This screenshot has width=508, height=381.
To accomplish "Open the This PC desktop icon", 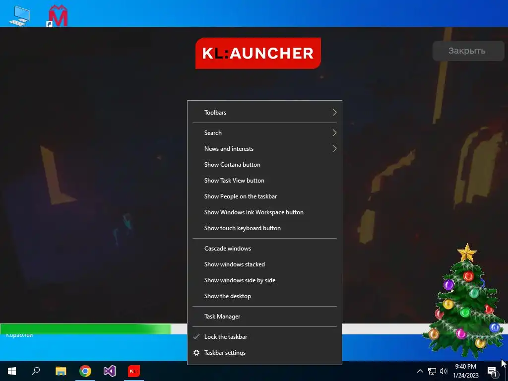I will coord(19,15).
